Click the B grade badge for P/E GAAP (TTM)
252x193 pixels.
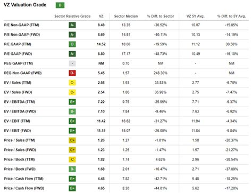tap(72, 44)
